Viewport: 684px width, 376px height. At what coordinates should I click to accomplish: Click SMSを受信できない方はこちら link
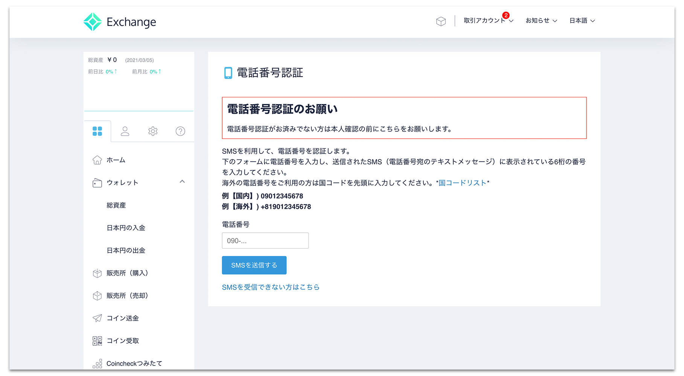(271, 287)
